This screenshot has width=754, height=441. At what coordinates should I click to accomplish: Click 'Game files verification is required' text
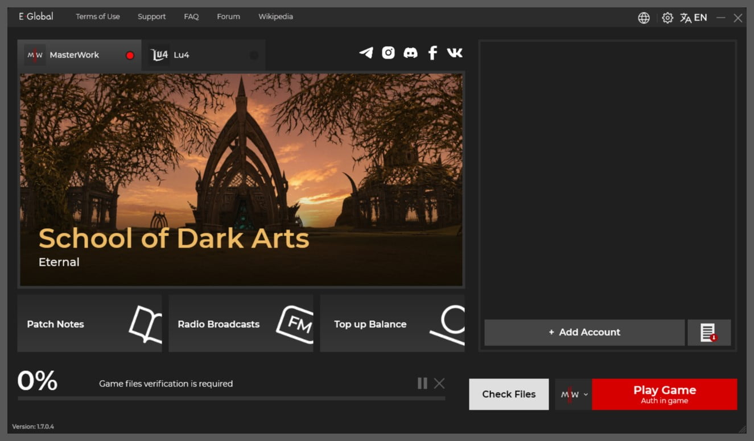click(166, 384)
